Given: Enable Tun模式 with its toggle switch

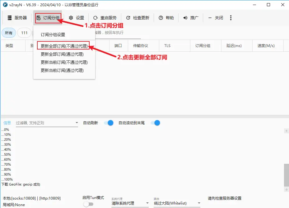Looking at the screenshot, I should (x=89, y=204).
